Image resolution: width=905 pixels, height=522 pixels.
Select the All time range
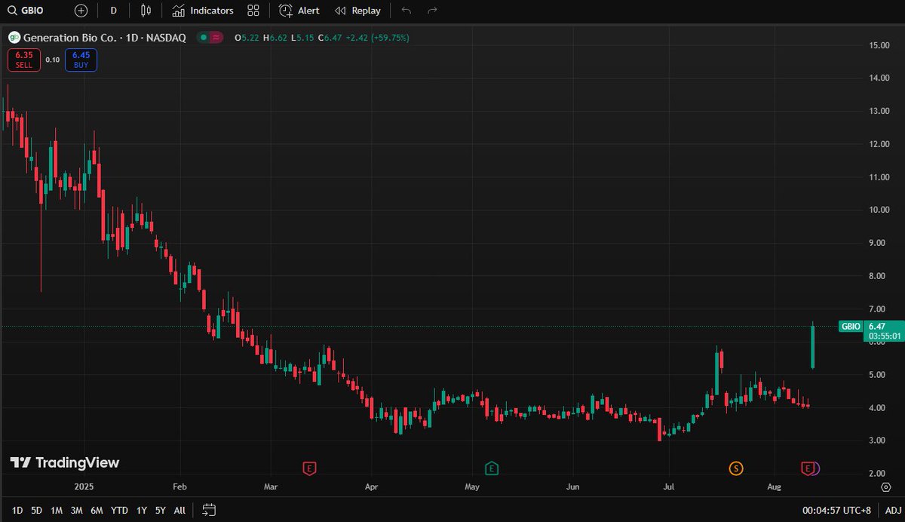click(179, 510)
